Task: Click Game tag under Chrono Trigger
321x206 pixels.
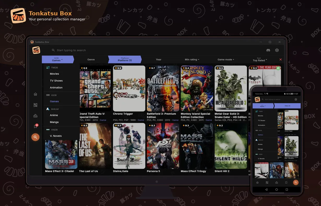Action: (x=141, y=120)
